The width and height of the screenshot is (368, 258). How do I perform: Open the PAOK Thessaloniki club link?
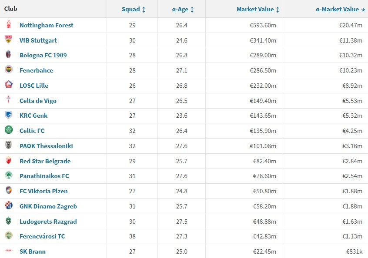46,146
